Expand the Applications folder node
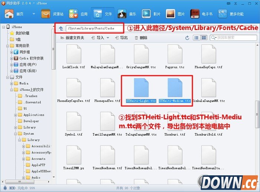The image size is (260, 192). click(16, 115)
